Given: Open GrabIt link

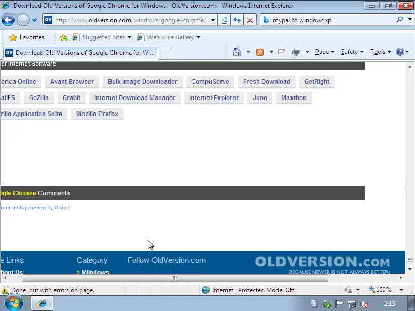Looking at the screenshot, I should (x=72, y=98).
